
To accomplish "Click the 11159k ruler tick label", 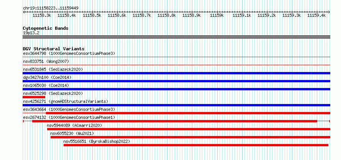I will pos(217,16).
